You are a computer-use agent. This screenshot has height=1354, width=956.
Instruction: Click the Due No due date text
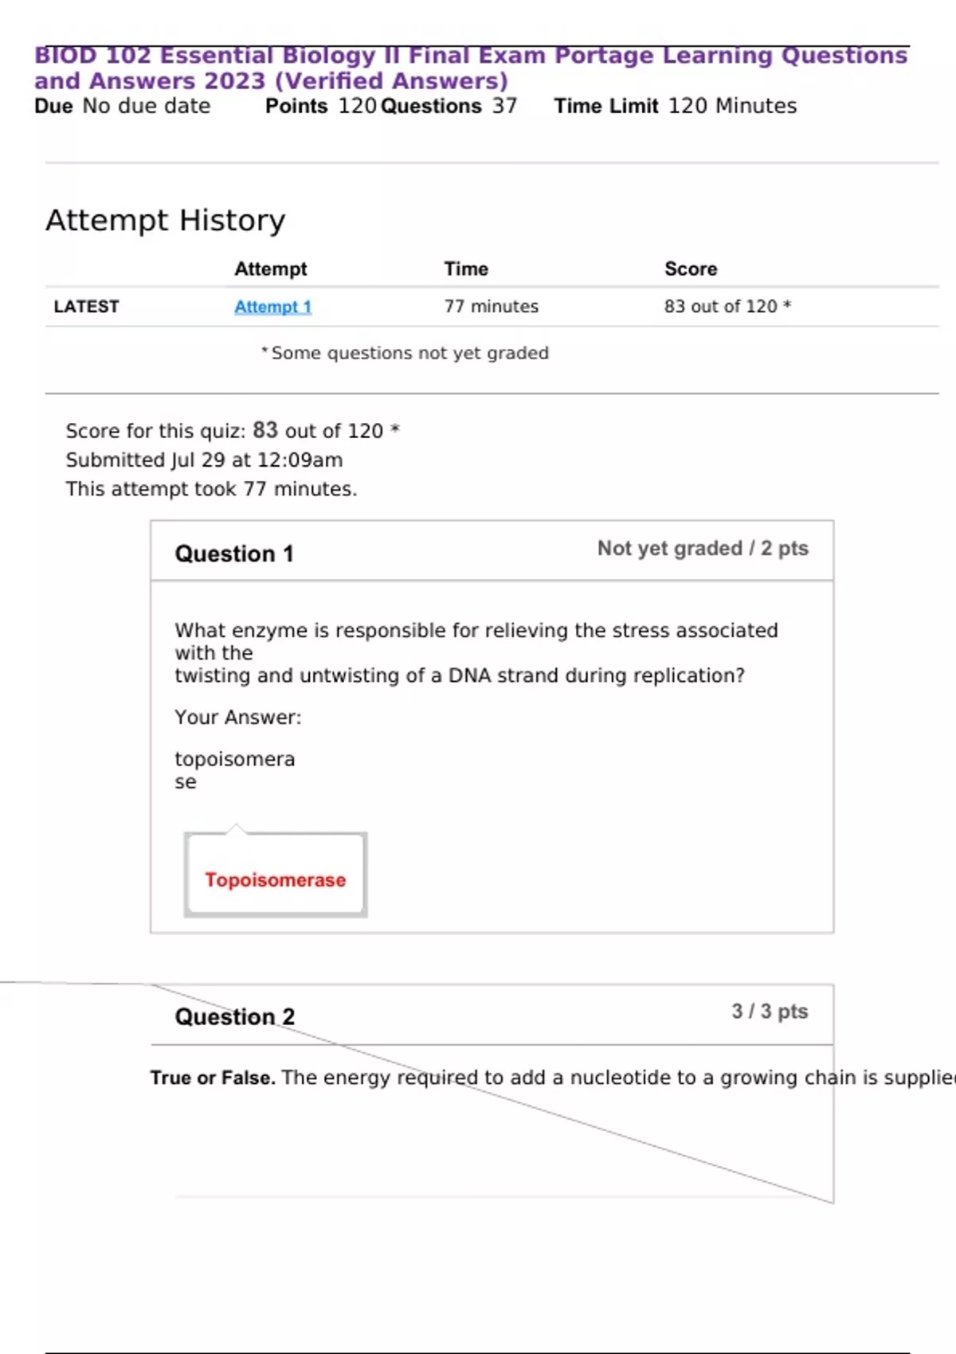pos(122,106)
